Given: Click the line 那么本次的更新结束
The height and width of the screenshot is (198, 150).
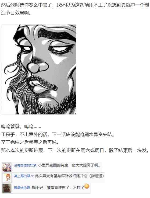Looking at the screenshot, I should pos(75,150).
